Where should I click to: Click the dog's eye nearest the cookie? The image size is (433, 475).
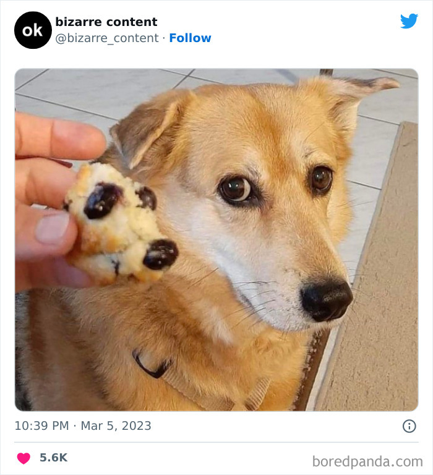(x=235, y=189)
